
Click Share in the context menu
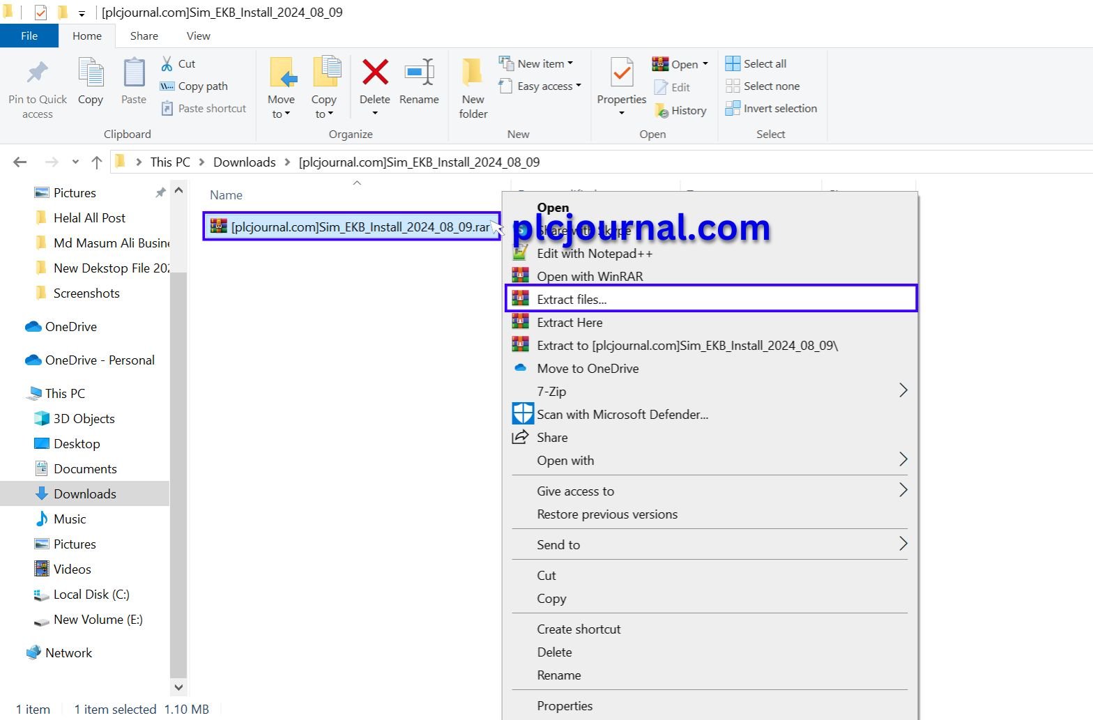[x=710, y=438]
